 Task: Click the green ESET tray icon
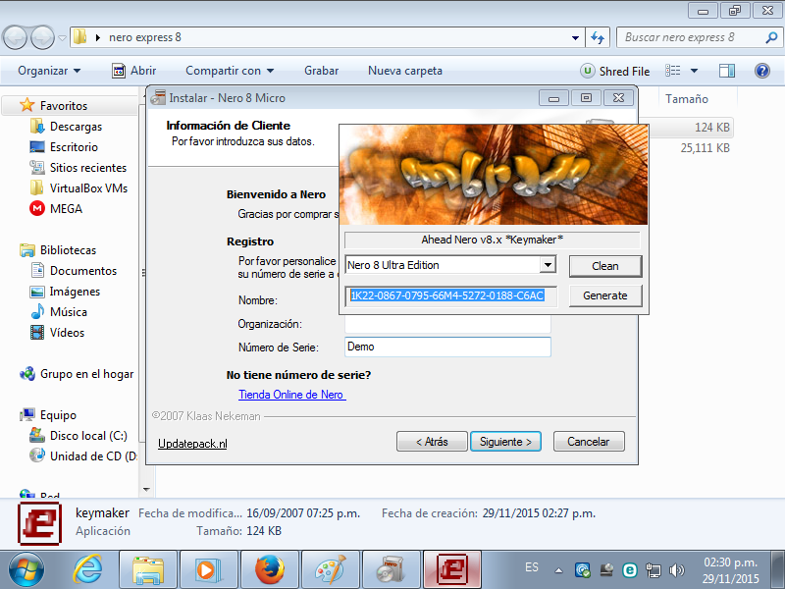coord(630,570)
